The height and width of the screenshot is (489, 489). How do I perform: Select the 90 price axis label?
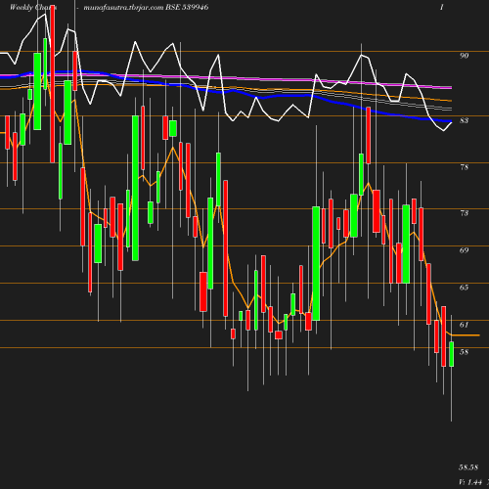(x=465, y=56)
